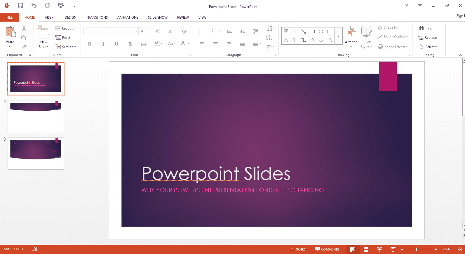Open the Select dropdown in Editing group
Image resolution: width=465 pixels, height=254 pixels.
[x=429, y=47]
